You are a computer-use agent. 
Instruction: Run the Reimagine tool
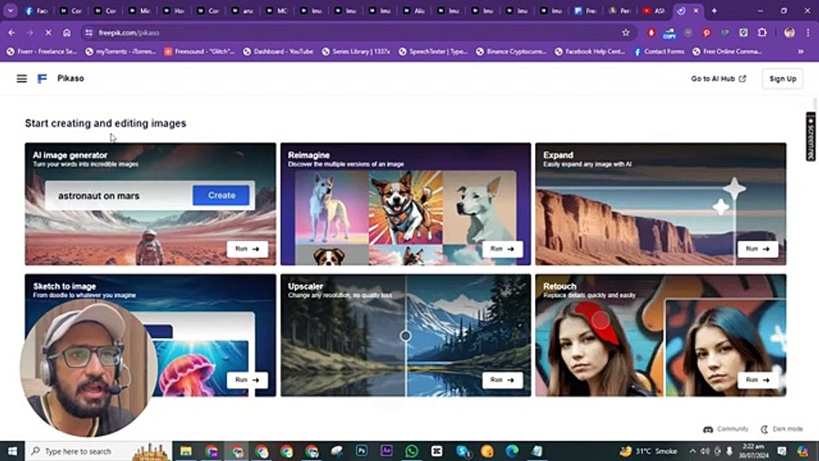click(502, 249)
